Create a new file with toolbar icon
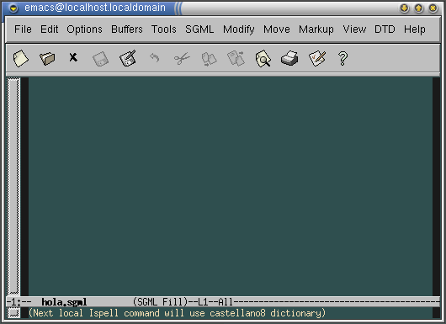Screen dimensions: 446x324 (x=21, y=58)
